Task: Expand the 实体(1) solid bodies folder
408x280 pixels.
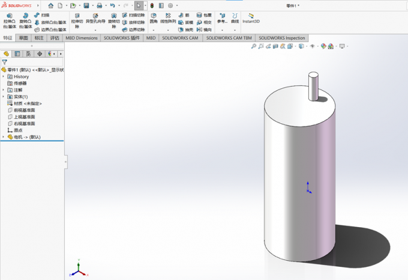Action: point(4,97)
